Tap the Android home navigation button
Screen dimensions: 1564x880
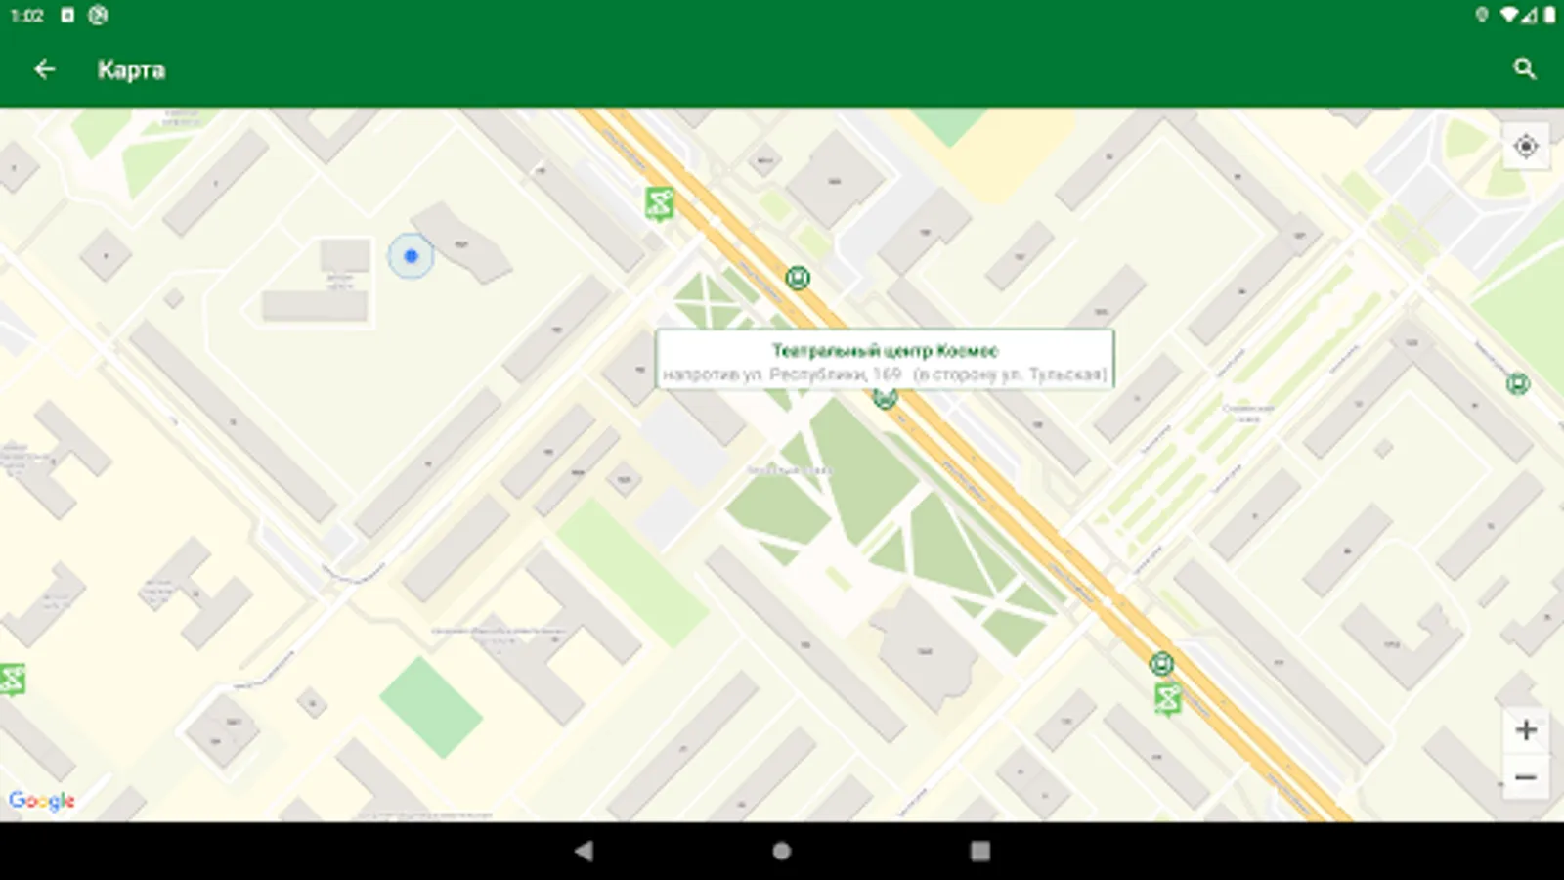[x=782, y=851]
